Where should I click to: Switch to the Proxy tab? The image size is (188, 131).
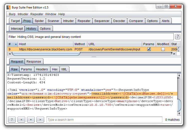click(x=27, y=21)
